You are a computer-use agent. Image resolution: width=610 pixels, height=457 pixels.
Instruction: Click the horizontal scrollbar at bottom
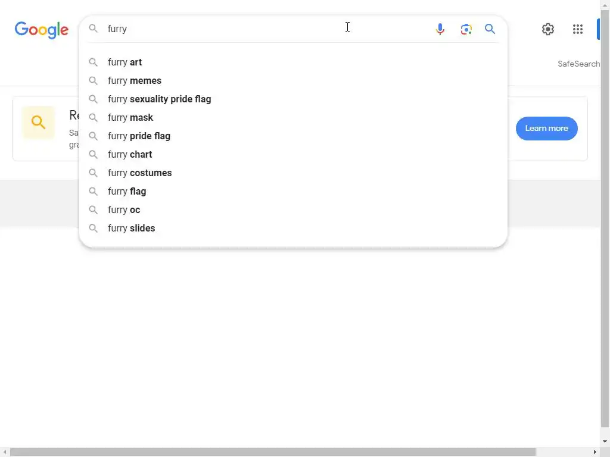point(273,452)
